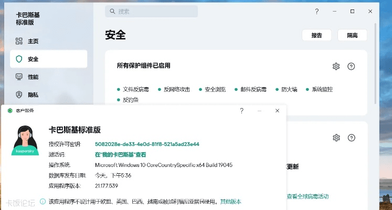392x210 pixels.
Task: Click database date 今天, 下午5:36
Action: click(x=113, y=175)
